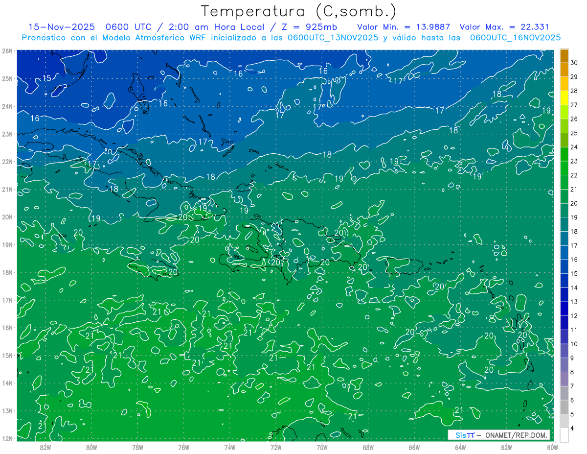
Task: Select the '15-Nov-2025' forecast date text
Action: 61,27
